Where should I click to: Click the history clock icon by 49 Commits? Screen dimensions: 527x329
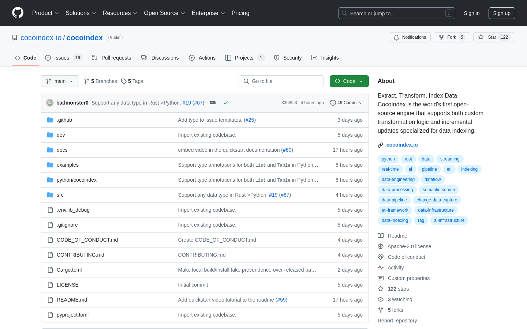tap(333, 103)
